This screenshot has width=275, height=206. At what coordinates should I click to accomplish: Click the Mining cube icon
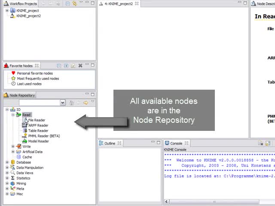[x=12, y=183]
